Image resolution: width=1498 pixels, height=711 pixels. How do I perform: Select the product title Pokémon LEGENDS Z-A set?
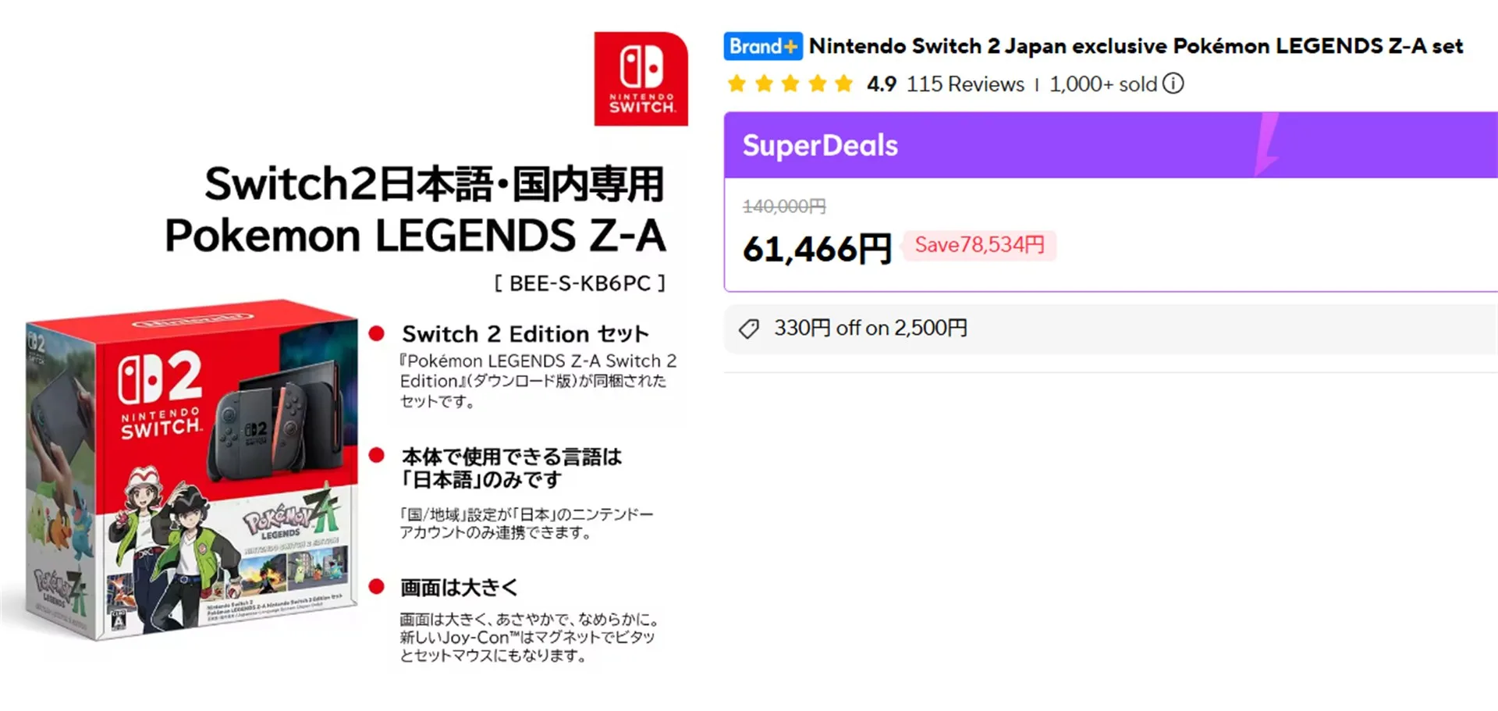pyautogui.click(x=1135, y=46)
